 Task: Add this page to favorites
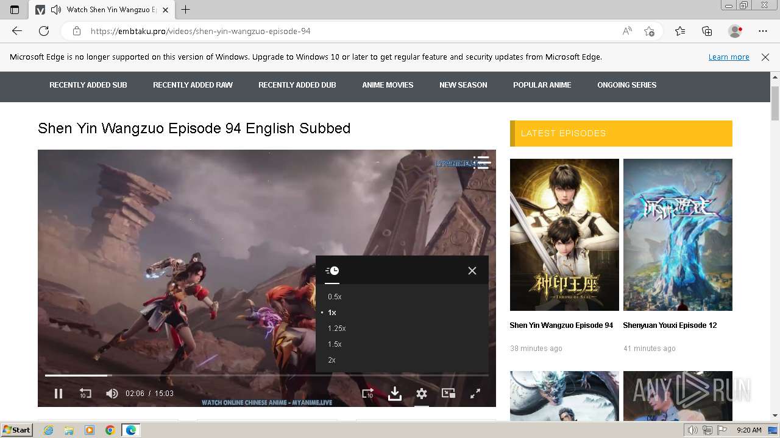tap(650, 31)
